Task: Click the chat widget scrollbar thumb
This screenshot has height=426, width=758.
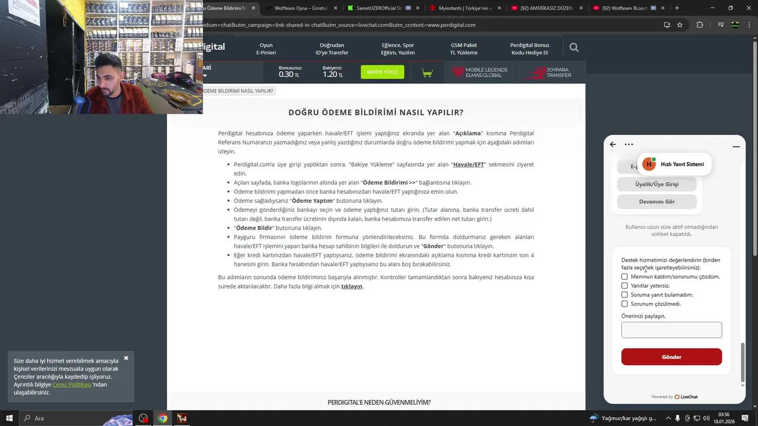Action: [743, 362]
